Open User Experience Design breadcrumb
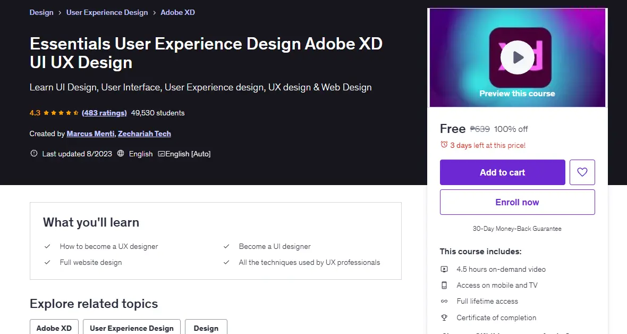627x334 pixels. pos(107,12)
